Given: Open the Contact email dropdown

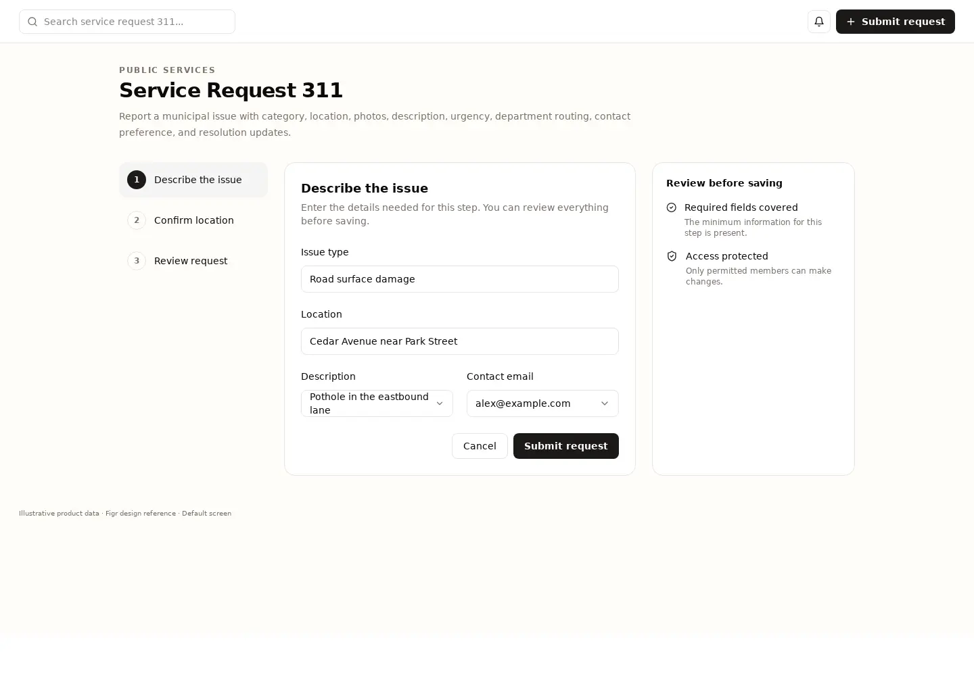Looking at the screenshot, I should coord(542,403).
